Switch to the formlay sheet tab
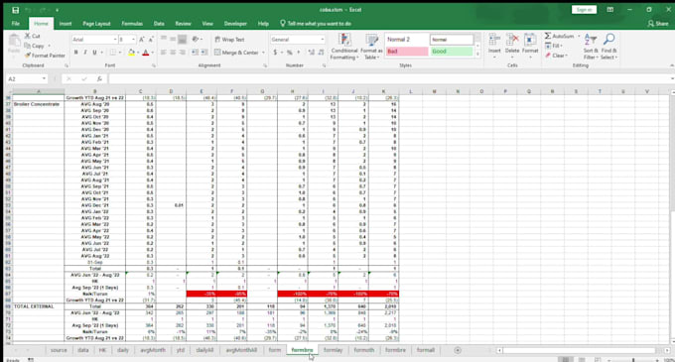Viewport: 675px width, 362px height. (333, 350)
